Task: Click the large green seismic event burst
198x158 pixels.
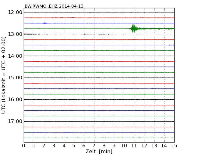Action: coord(133,29)
